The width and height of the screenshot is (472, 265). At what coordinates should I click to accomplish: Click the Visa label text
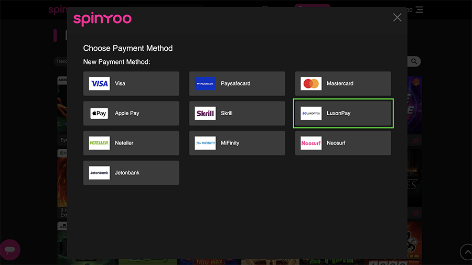[120, 83]
